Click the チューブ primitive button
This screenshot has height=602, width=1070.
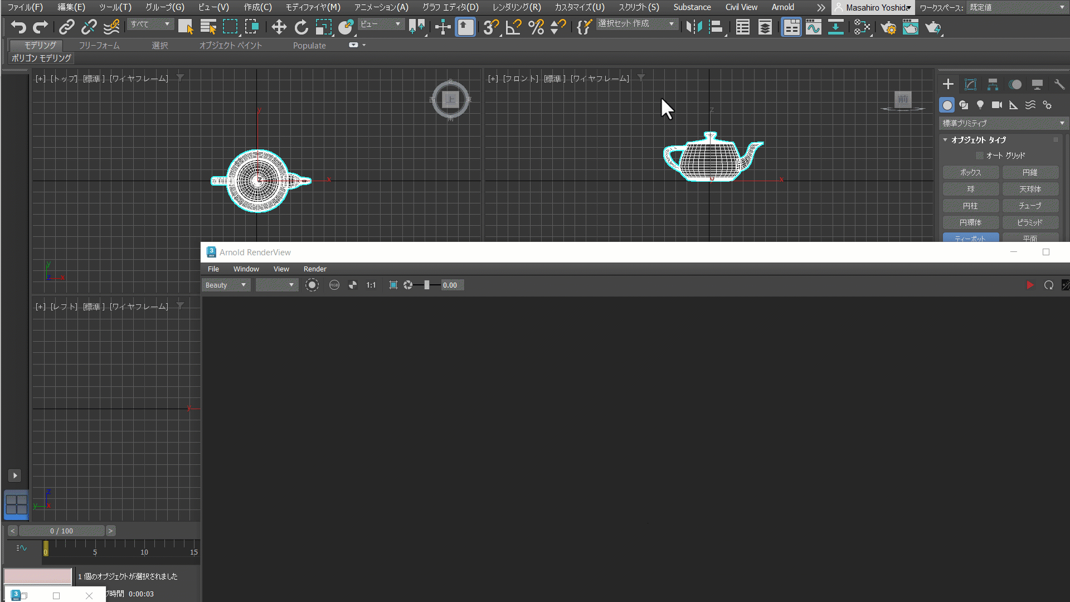pyautogui.click(x=1030, y=206)
